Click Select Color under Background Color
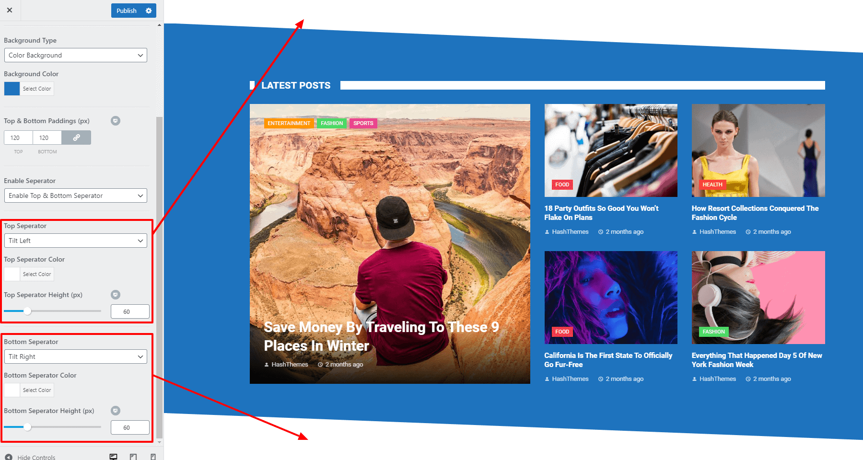The width and height of the screenshot is (863, 460). [x=37, y=89]
